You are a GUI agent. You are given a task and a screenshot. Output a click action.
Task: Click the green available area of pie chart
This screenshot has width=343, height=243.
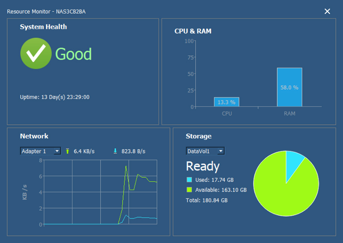click(284, 194)
